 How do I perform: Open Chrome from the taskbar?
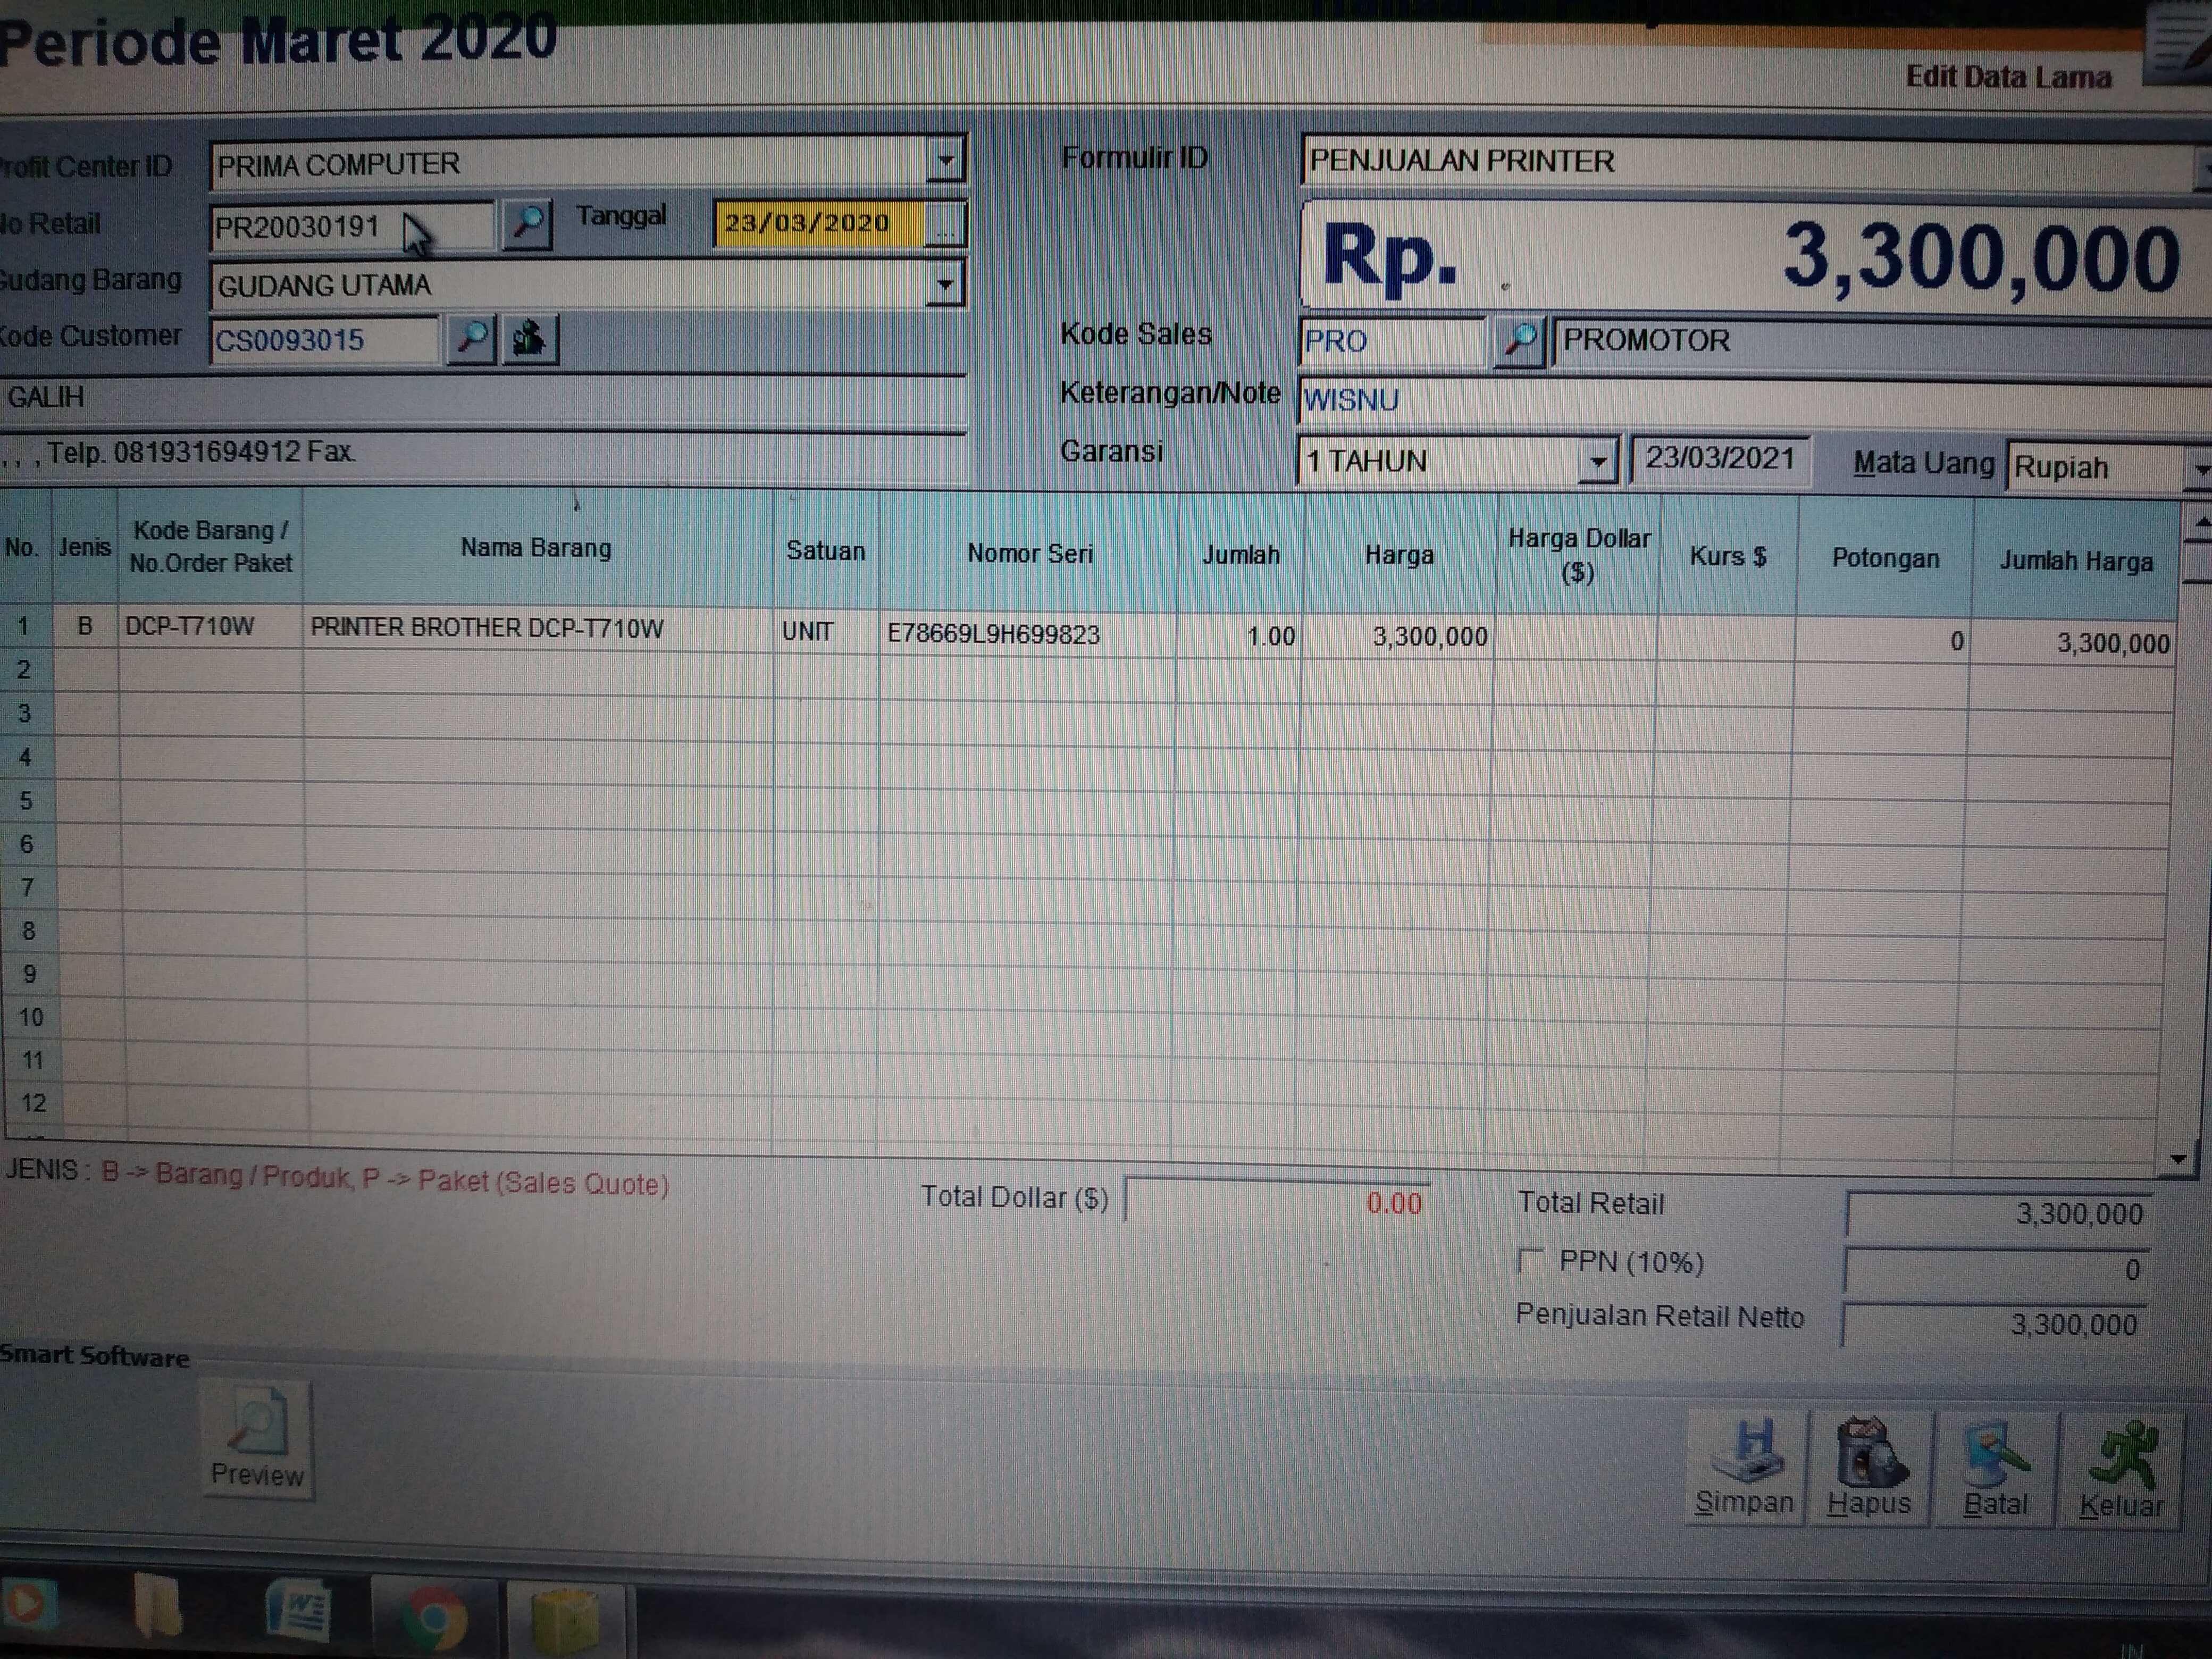tap(433, 1616)
